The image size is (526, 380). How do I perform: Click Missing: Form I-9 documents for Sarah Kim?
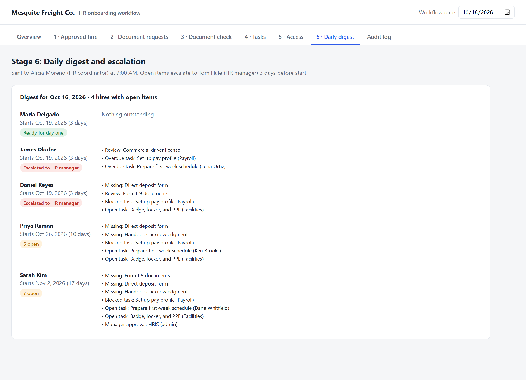pos(136,275)
